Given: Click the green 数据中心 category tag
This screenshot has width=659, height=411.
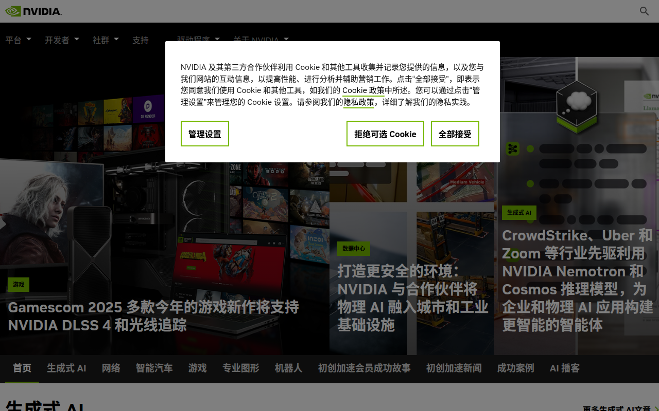Looking at the screenshot, I should 354,249.
